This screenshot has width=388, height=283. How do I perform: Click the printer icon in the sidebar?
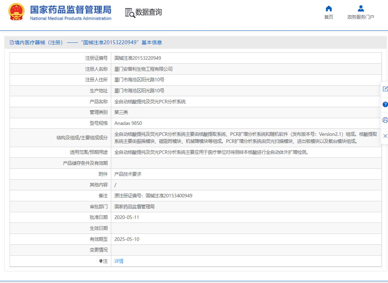[x=385, y=120]
